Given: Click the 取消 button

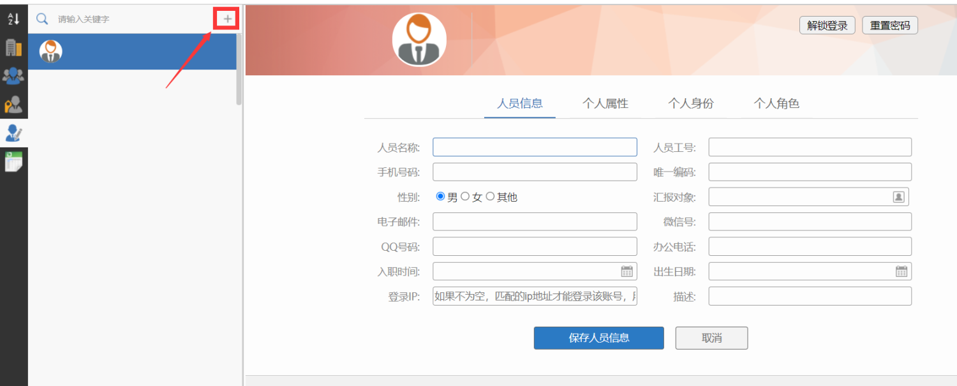Looking at the screenshot, I should [711, 338].
